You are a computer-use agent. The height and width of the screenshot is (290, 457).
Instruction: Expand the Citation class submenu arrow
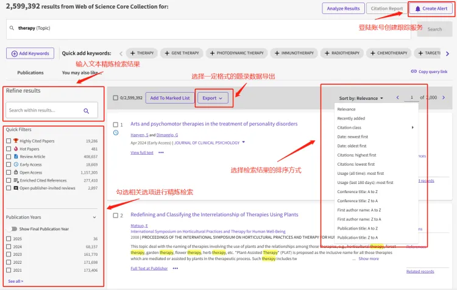[413, 127]
